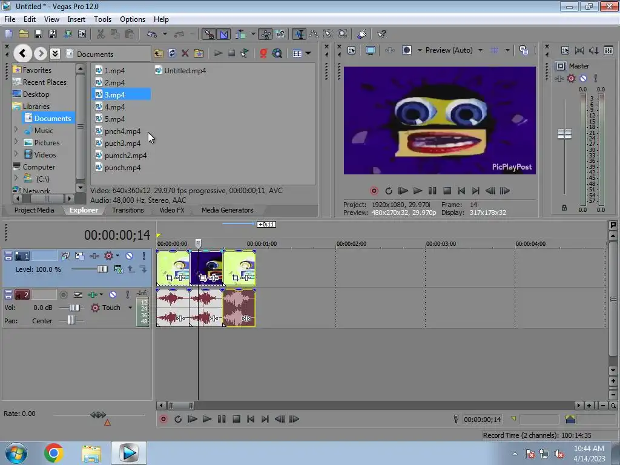Select the Normal Edit Tool icon

coord(299,34)
